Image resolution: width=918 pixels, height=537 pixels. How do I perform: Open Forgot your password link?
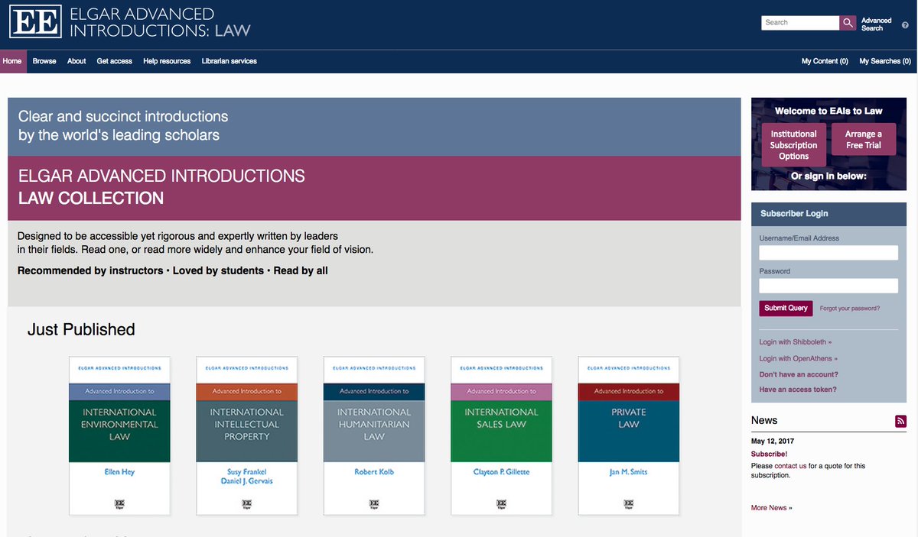tap(850, 309)
